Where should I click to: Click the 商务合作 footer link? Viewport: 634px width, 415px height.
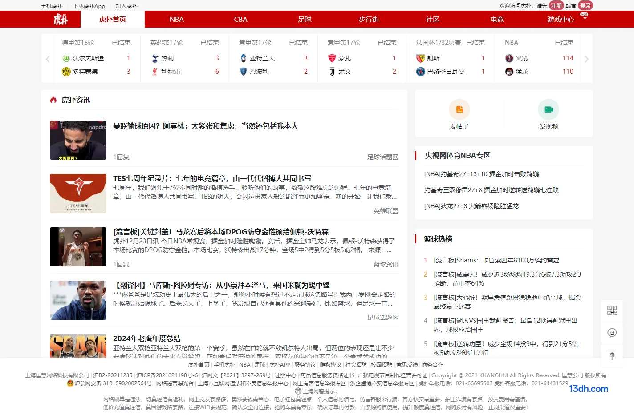(433, 364)
